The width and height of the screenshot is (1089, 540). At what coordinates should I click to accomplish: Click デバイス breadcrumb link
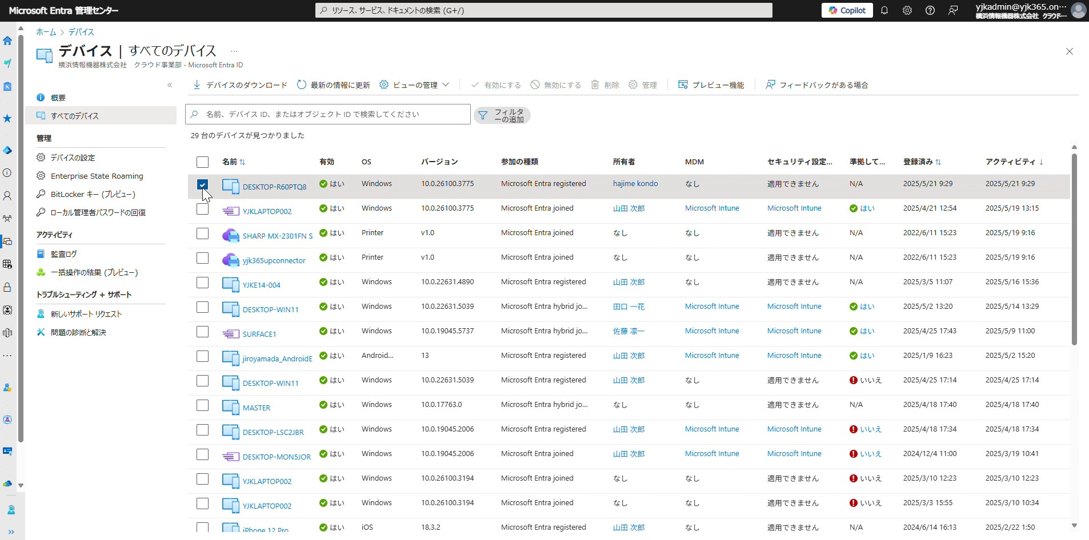[x=81, y=32]
